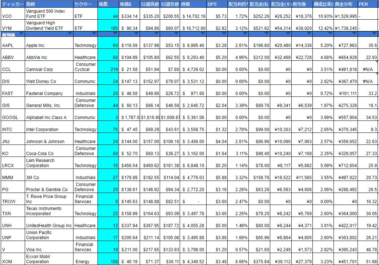Image resolution: width=379 pixels, height=265 pixels.
Task: Select the 株数 header cell
Action: (x=108, y=4)
